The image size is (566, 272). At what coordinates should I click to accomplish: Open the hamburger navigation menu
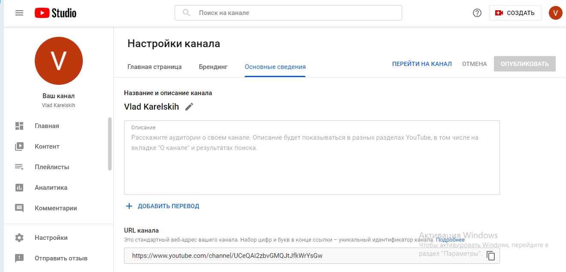click(19, 13)
